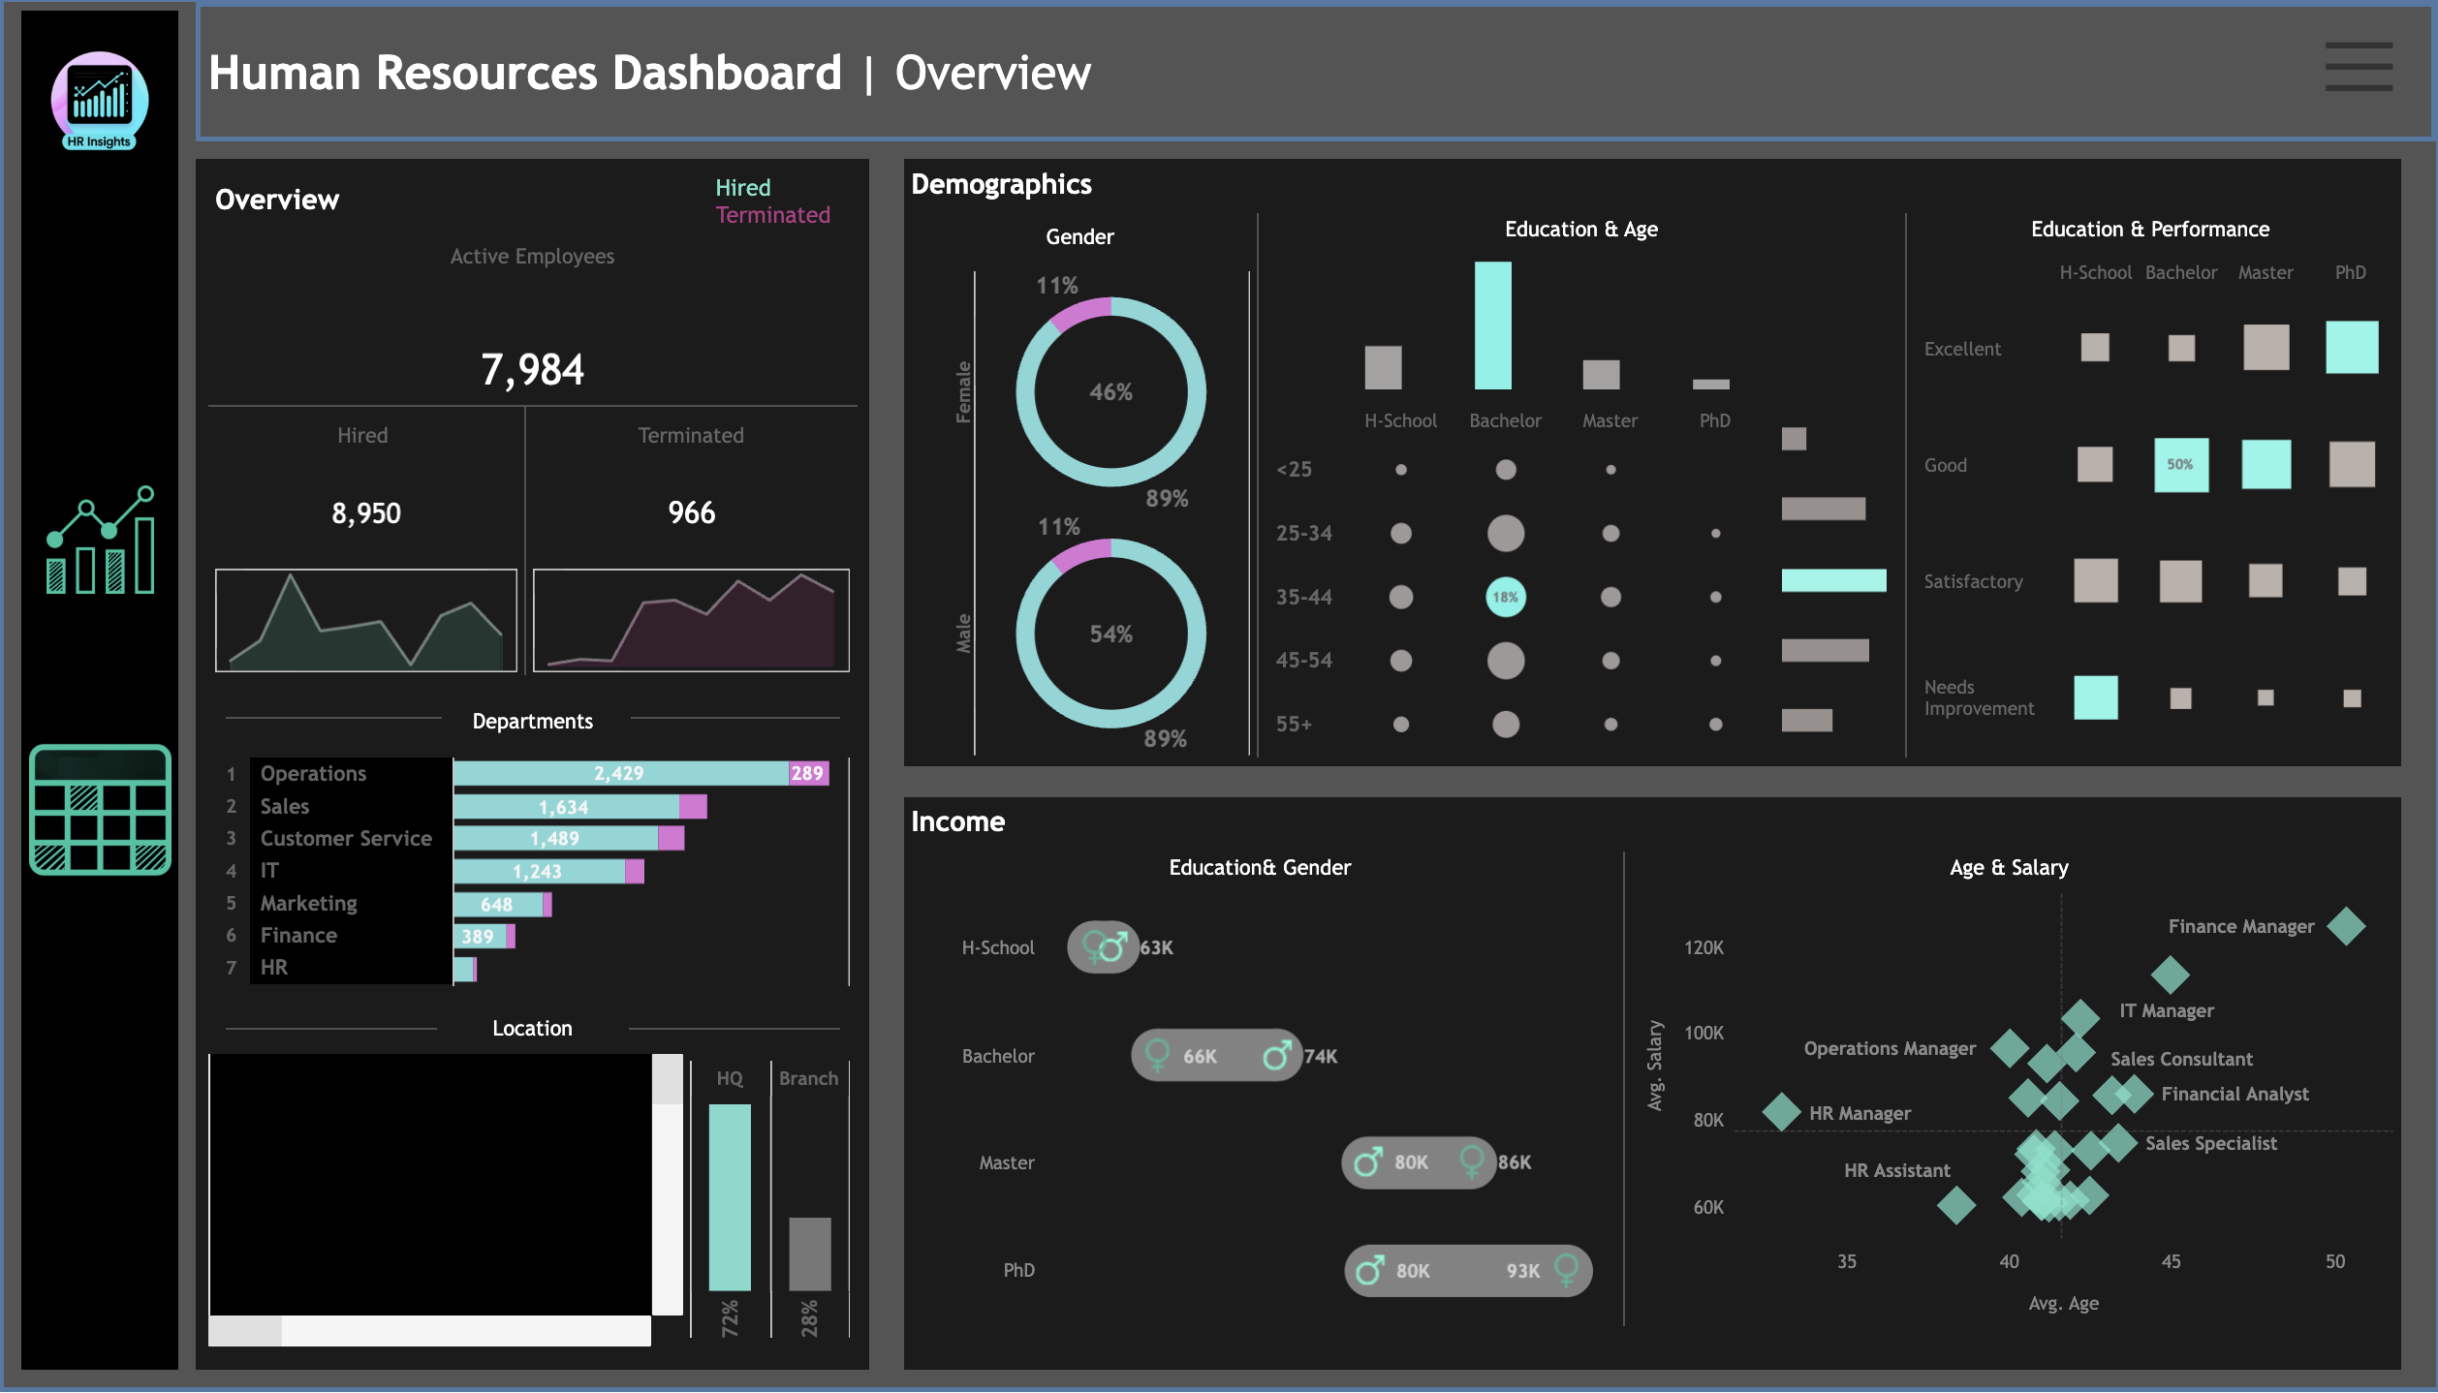Select the highlighted 18% bubble in Education & Age

tap(1504, 598)
